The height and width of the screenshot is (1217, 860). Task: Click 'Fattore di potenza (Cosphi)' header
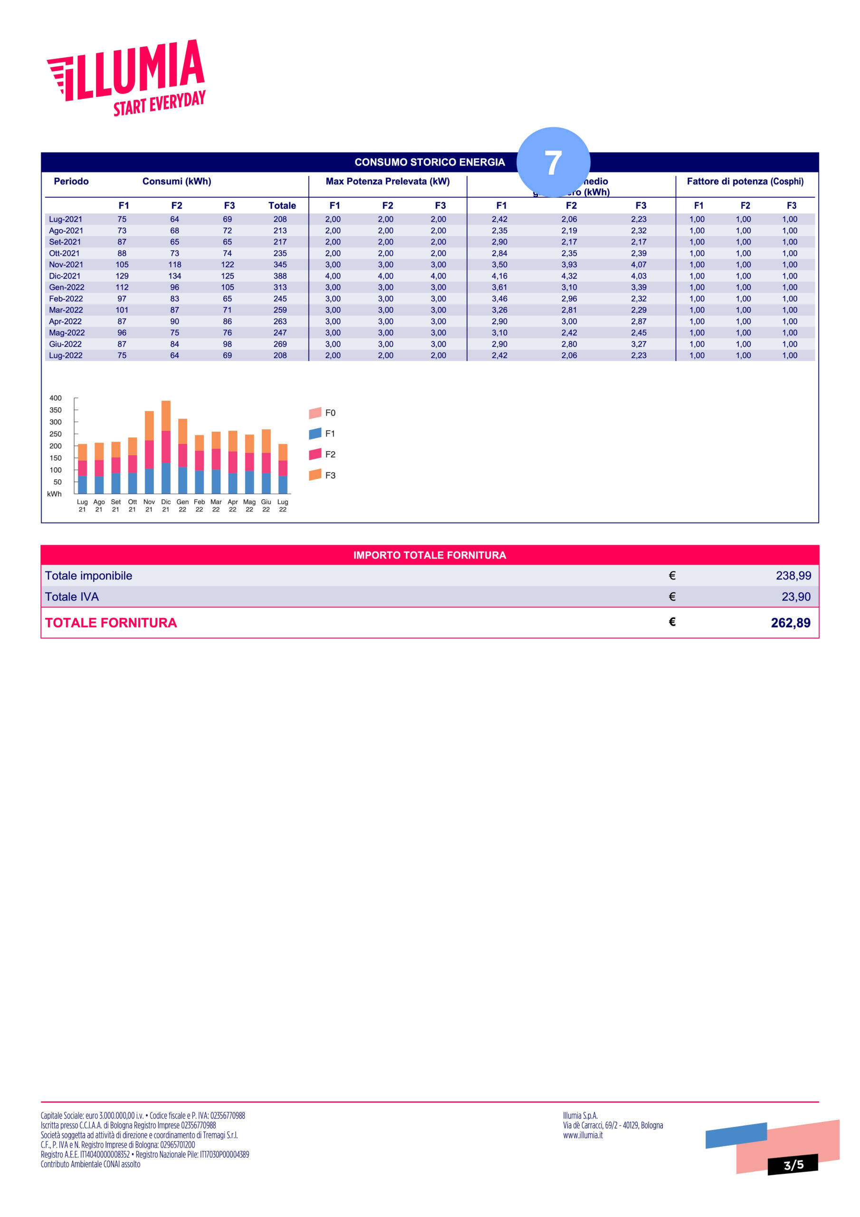tap(745, 181)
